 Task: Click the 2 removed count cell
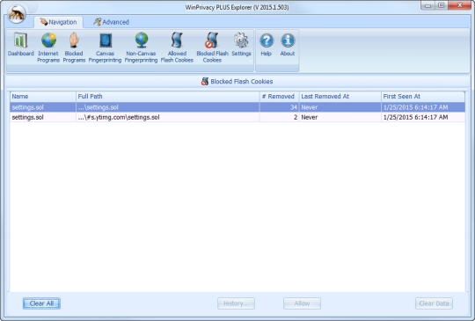[280, 117]
